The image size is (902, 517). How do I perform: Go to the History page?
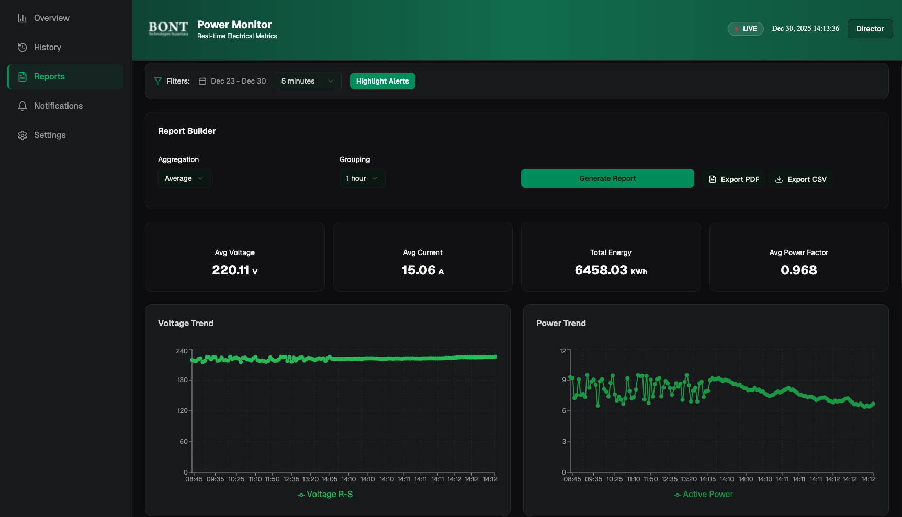click(47, 48)
